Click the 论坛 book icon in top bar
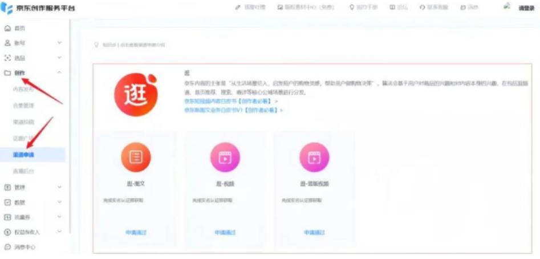 392,7
